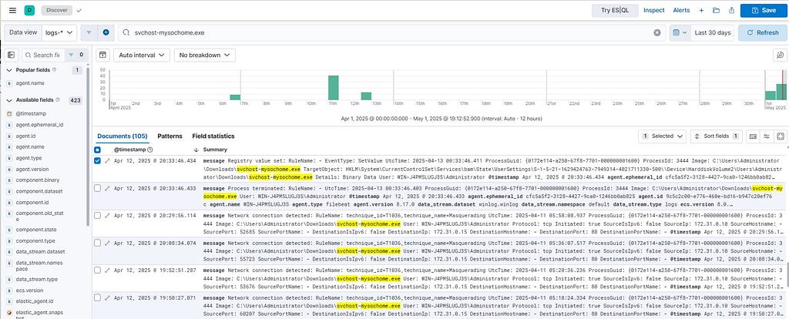This screenshot has height=319, width=789.
Task: Open the Sort fields menu
Action: (717, 136)
